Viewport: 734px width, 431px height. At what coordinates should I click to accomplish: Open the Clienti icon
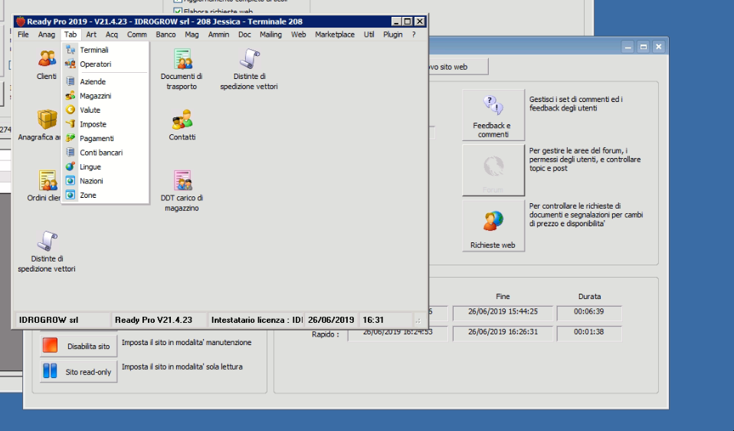click(x=47, y=58)
